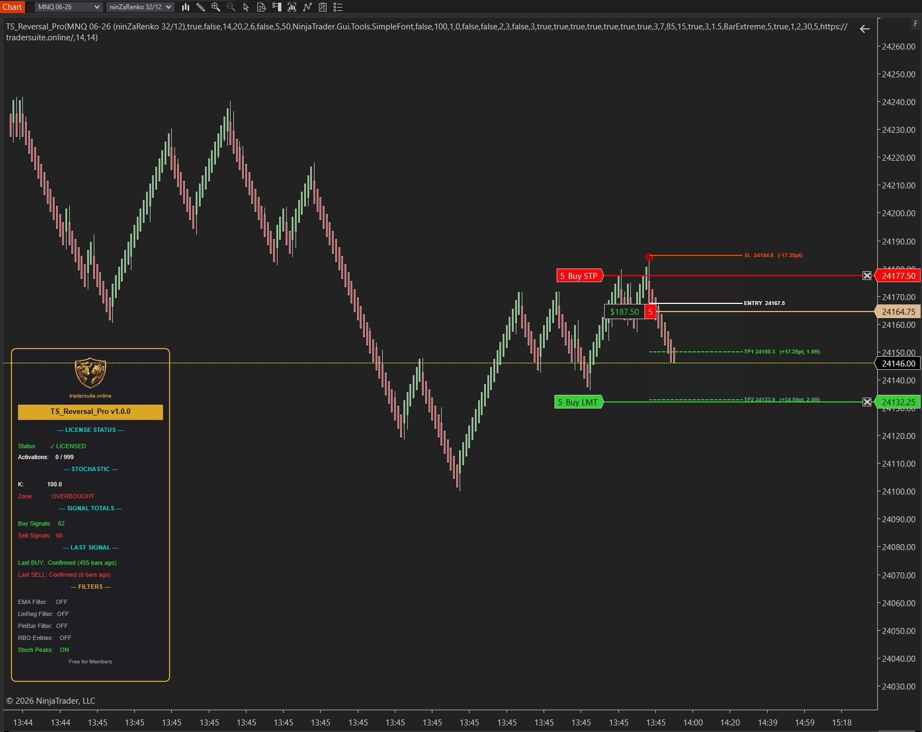Image resolution: width=922 pixels, height=732 pixels.
Task: Open the data series bars icon
Action: pos(292,7)
